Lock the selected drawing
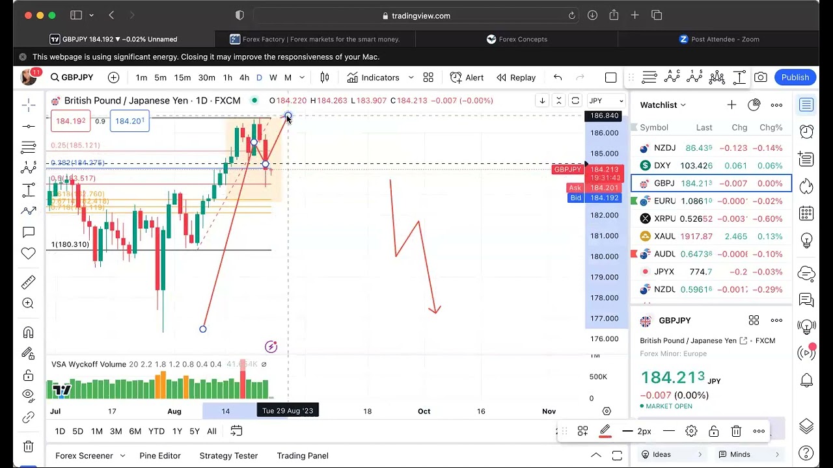 point(714,431)
